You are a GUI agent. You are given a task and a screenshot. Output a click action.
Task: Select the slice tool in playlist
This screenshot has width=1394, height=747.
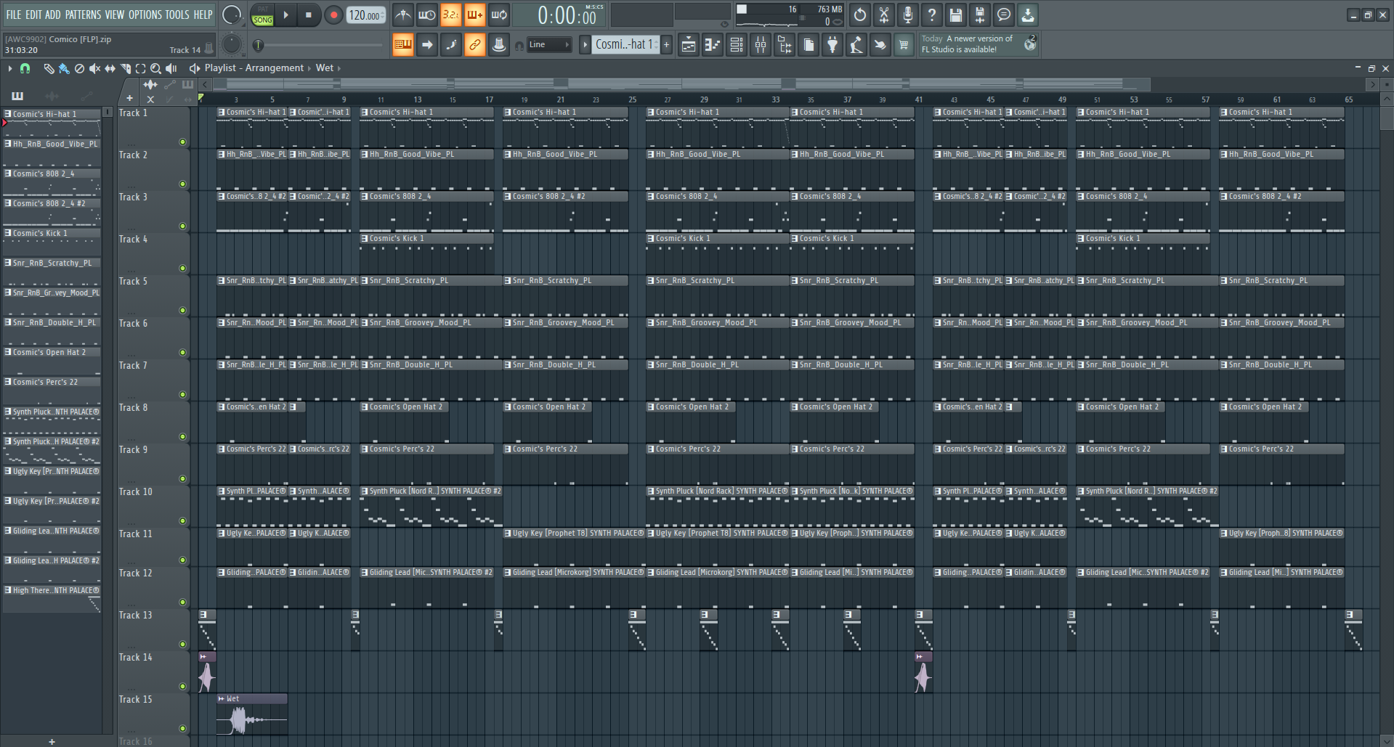[125, 68]
